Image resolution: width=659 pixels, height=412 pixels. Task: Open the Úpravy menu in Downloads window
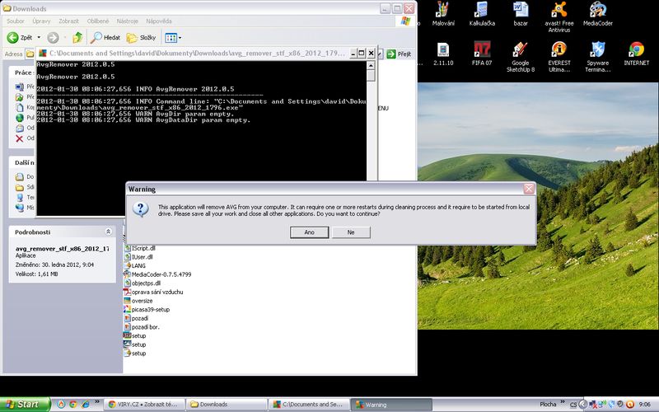pyautogui.click(x=42, y=21)
